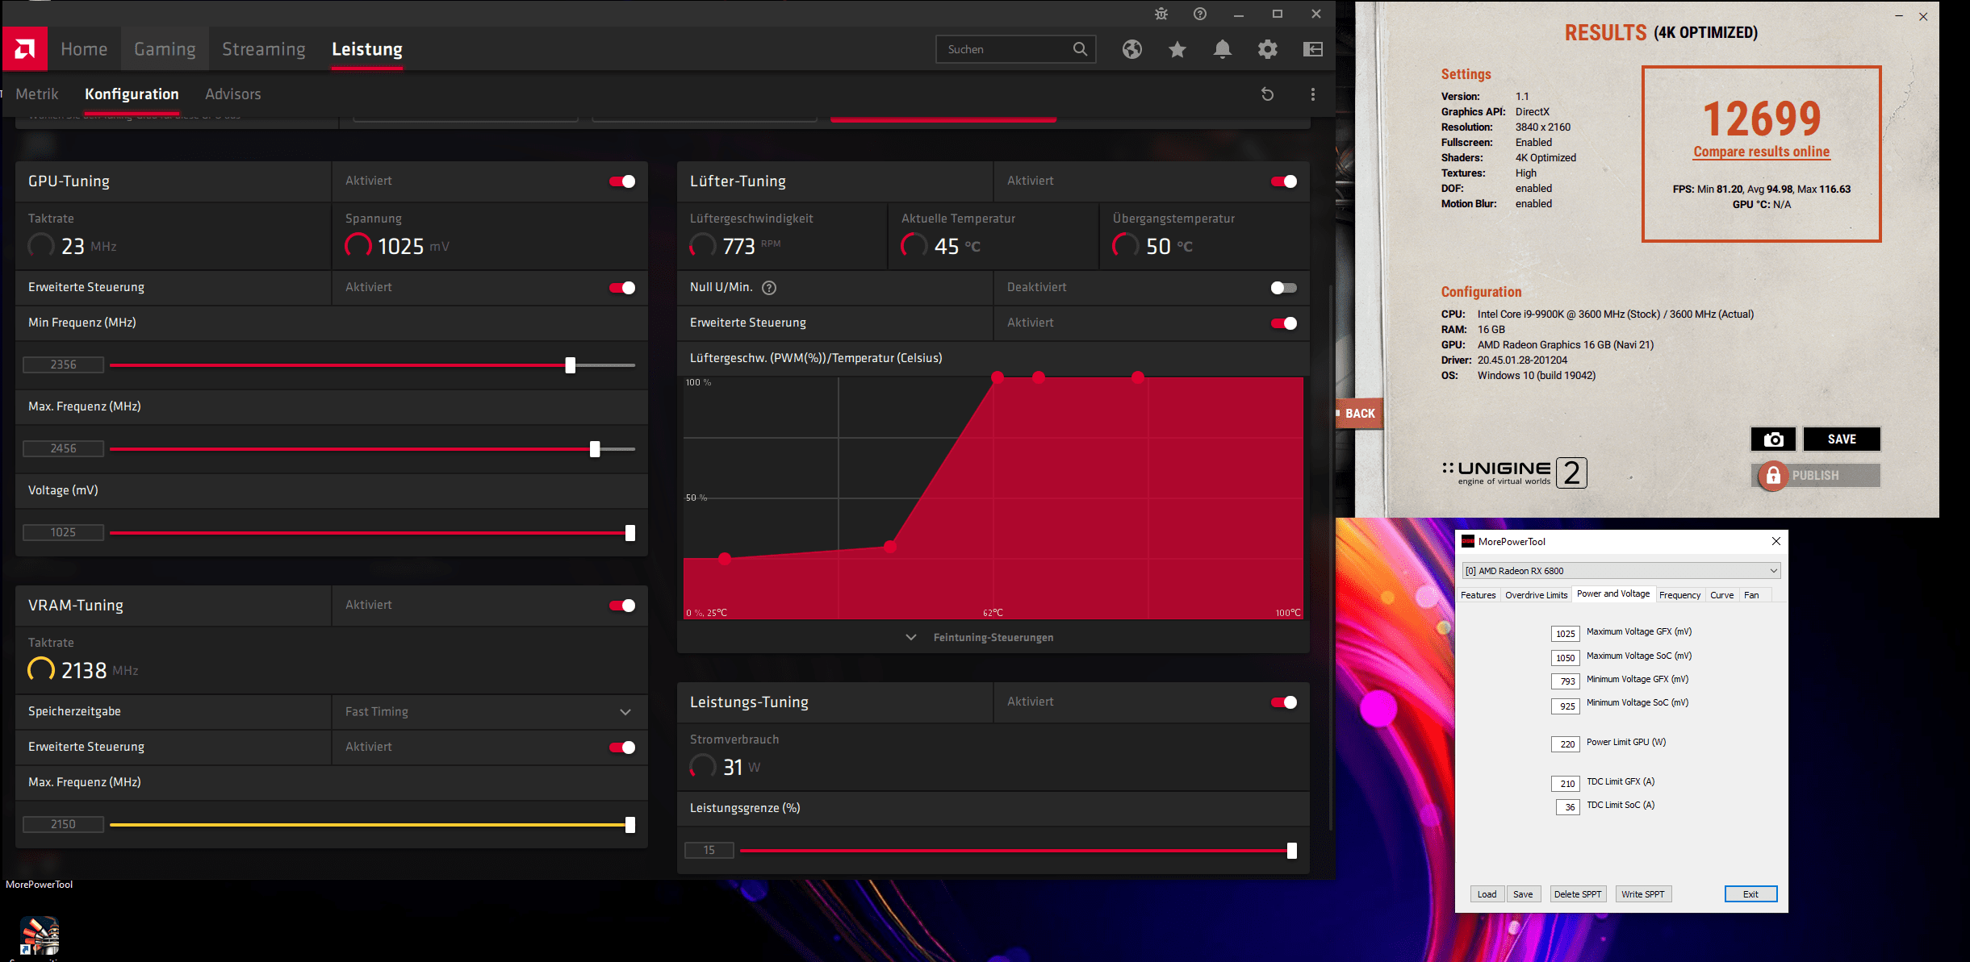1970x962 pixels.
Task: Open favorites star icon
Action: 1177,49
